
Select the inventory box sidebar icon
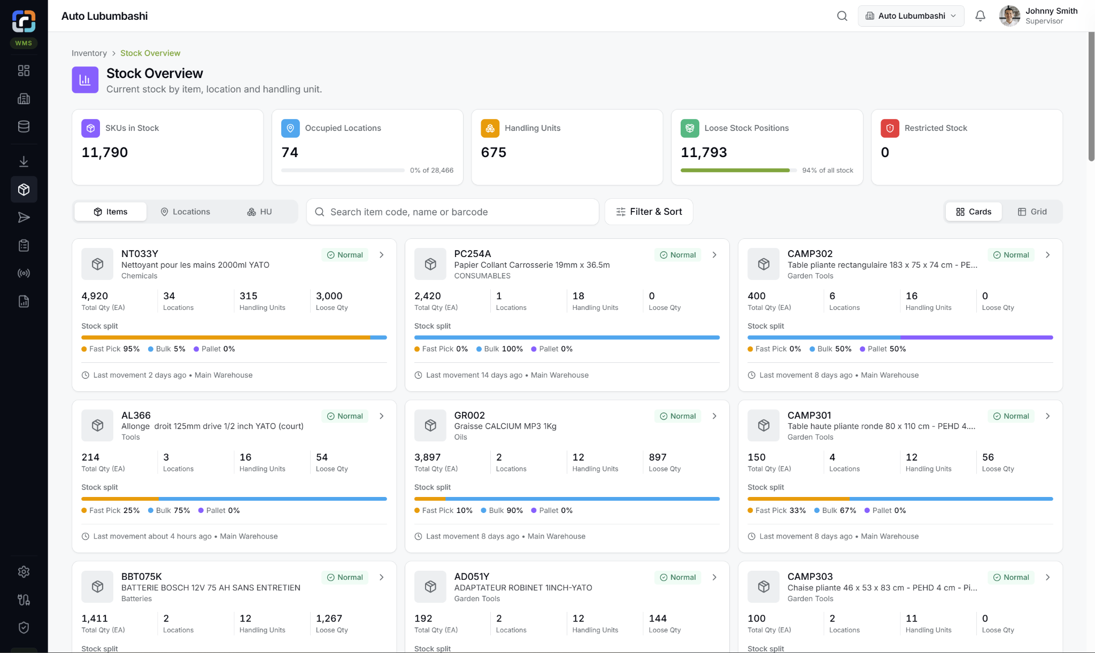tap(24, 189)
